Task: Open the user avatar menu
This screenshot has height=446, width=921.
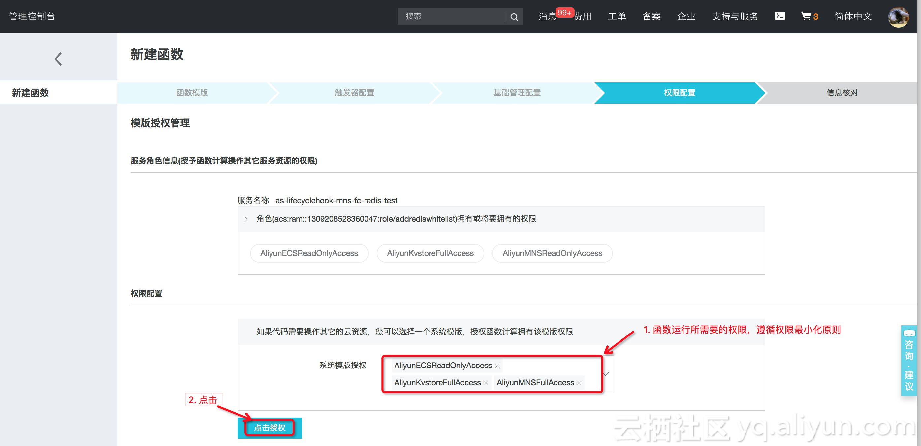Action: (899, 17)
